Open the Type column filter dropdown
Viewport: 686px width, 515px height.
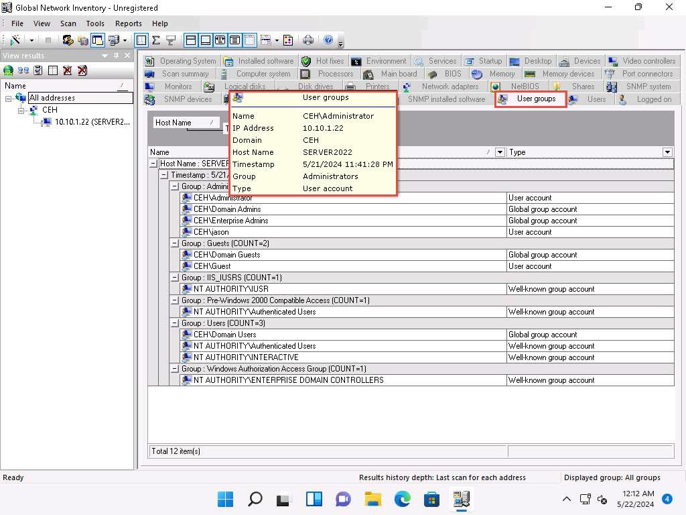click(x=667, y=152)
